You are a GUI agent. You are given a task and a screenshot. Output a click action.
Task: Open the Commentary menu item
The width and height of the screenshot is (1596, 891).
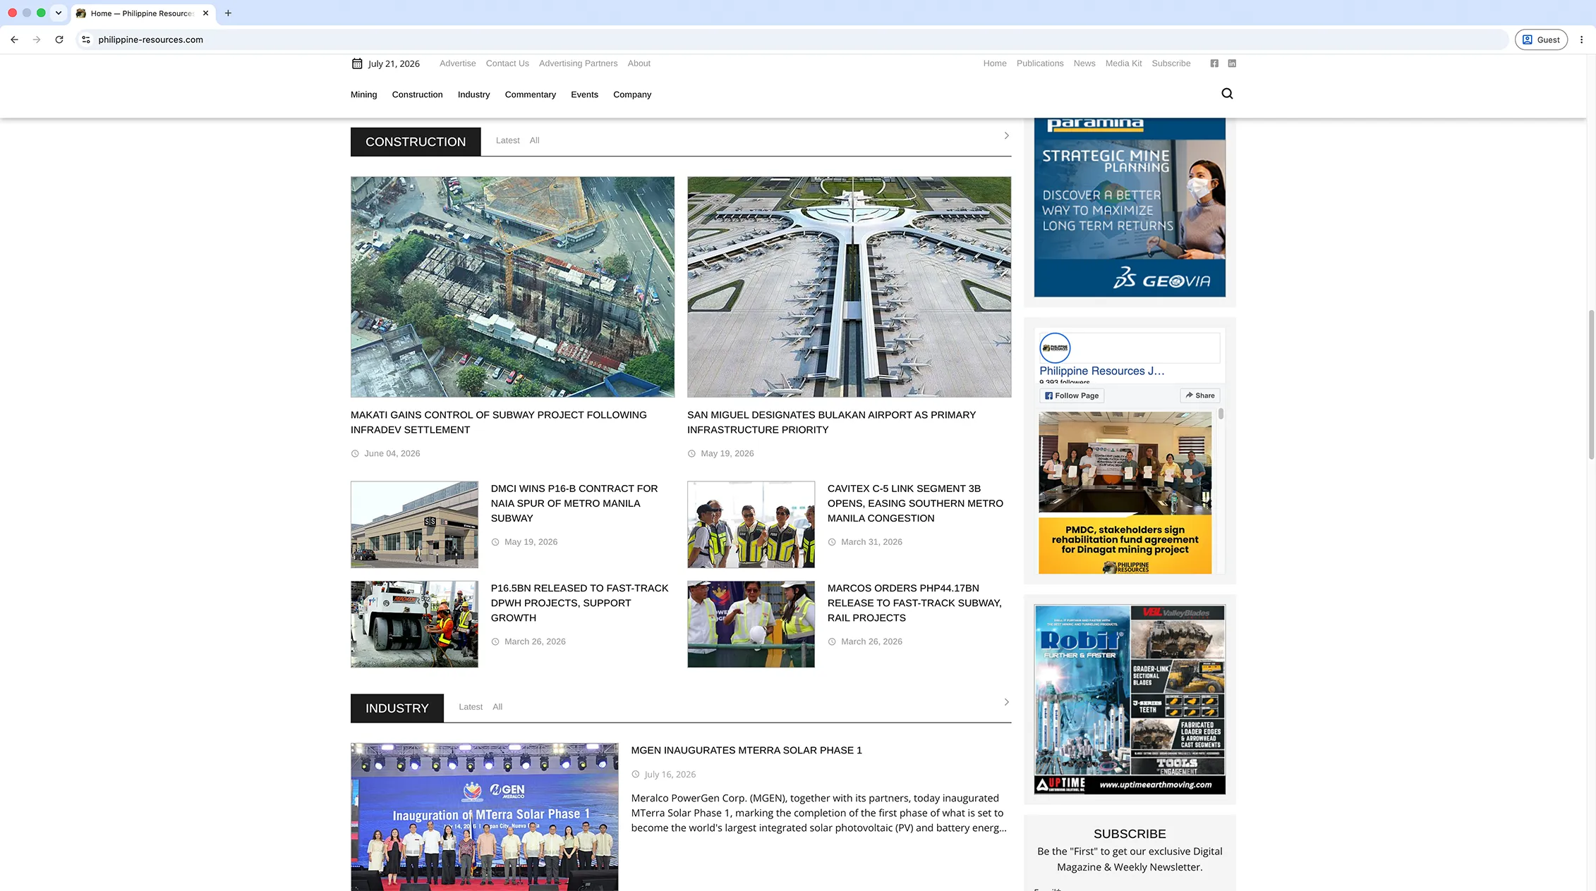530,94
